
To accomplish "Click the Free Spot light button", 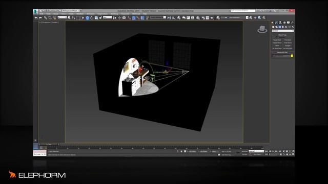I will [x=288, y=40].
